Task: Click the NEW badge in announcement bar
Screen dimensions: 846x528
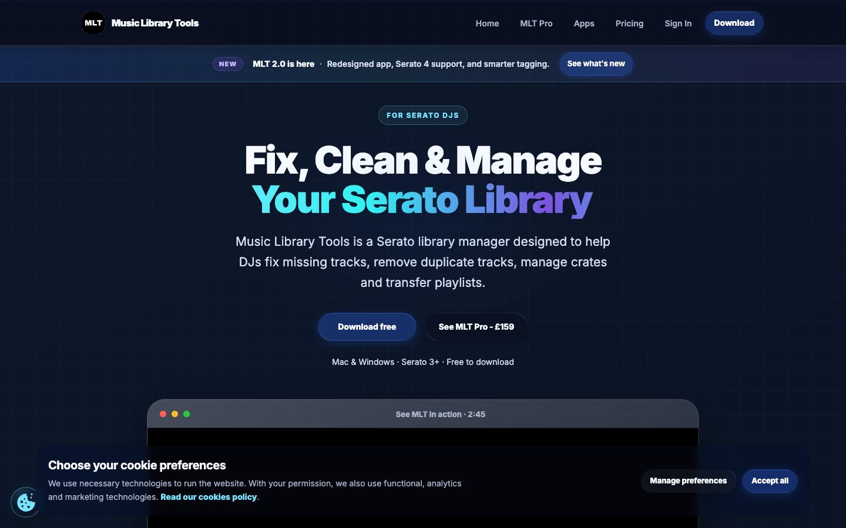Action: click(x=228, y=64)
